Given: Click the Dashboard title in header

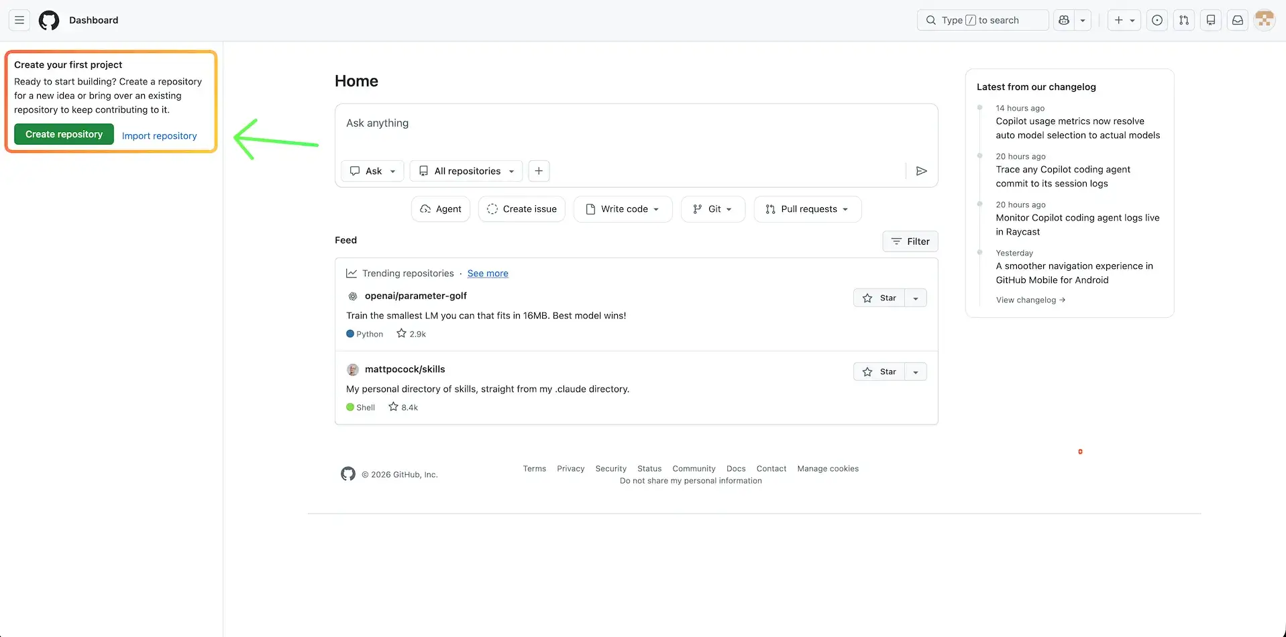Looking at the screenshot, I should (94, 20).
